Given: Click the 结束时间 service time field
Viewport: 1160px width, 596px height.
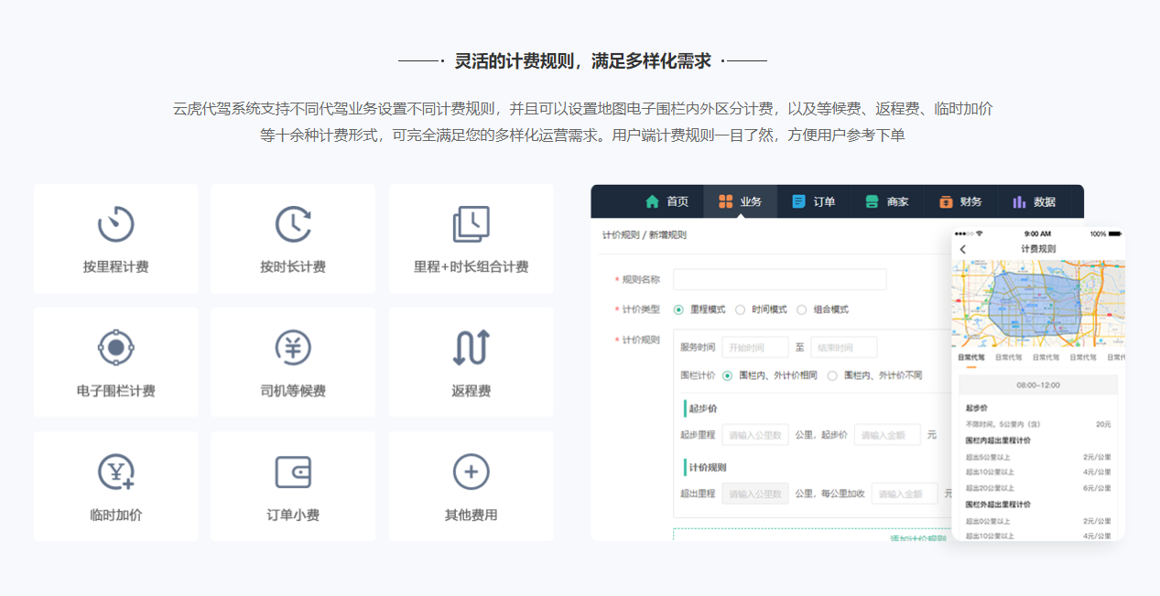Looking at the screenshot, I should (x=844, y=348).
